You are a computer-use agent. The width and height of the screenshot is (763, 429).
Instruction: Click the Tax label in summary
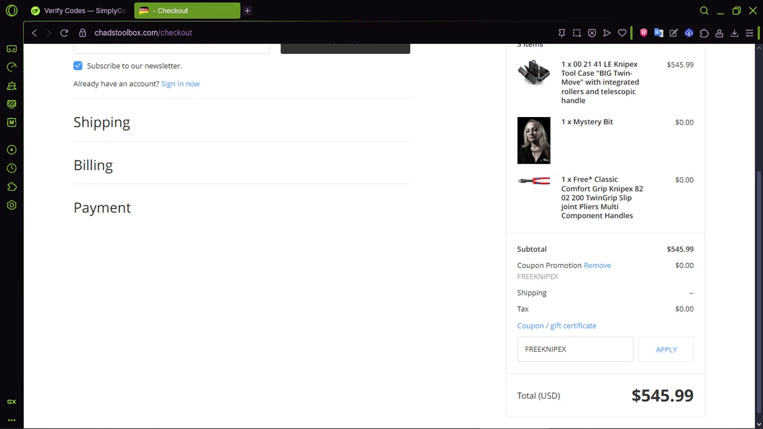(523, 309)
